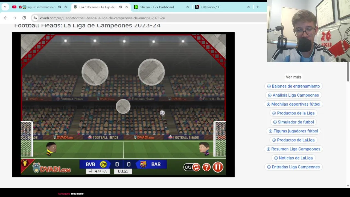Image resolution: width=350 pixels, height=197 pixels.
Task: Click the soccer ball in the air
Action: tap(162, 113)
